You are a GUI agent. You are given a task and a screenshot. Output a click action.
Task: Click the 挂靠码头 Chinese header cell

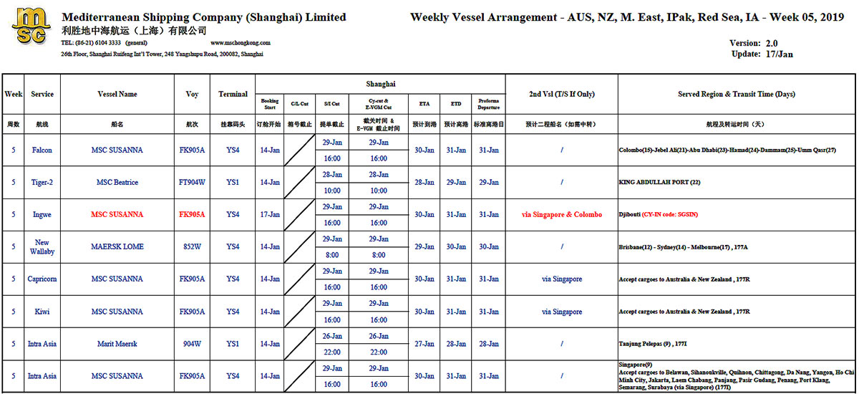pyautogui.click(x=233, y=124)
